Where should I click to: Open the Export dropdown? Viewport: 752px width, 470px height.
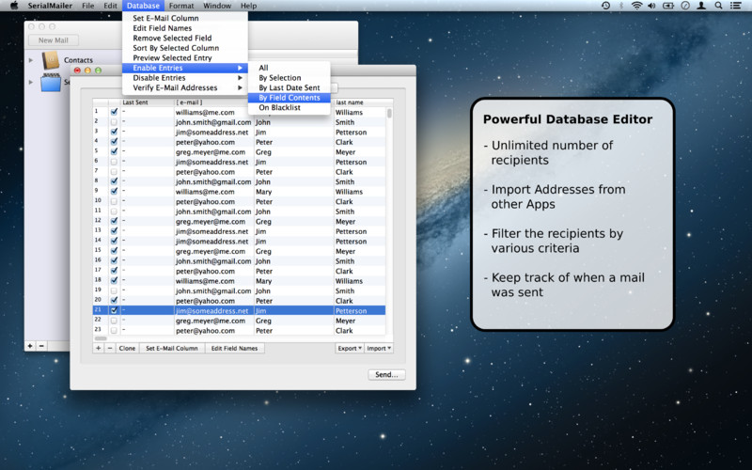[x=349, y=348]
